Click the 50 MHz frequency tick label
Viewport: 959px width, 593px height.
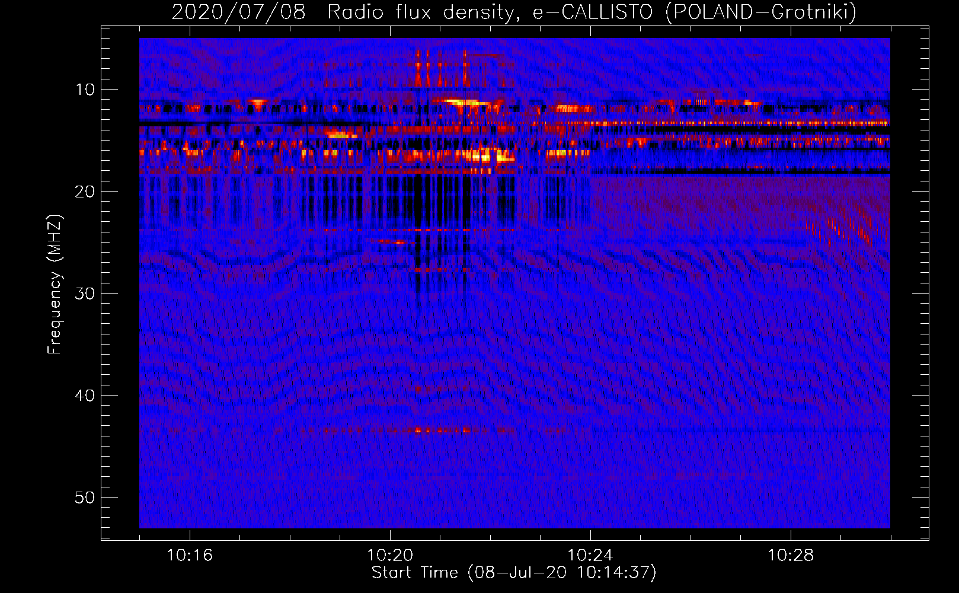click(x=85, y=498)
